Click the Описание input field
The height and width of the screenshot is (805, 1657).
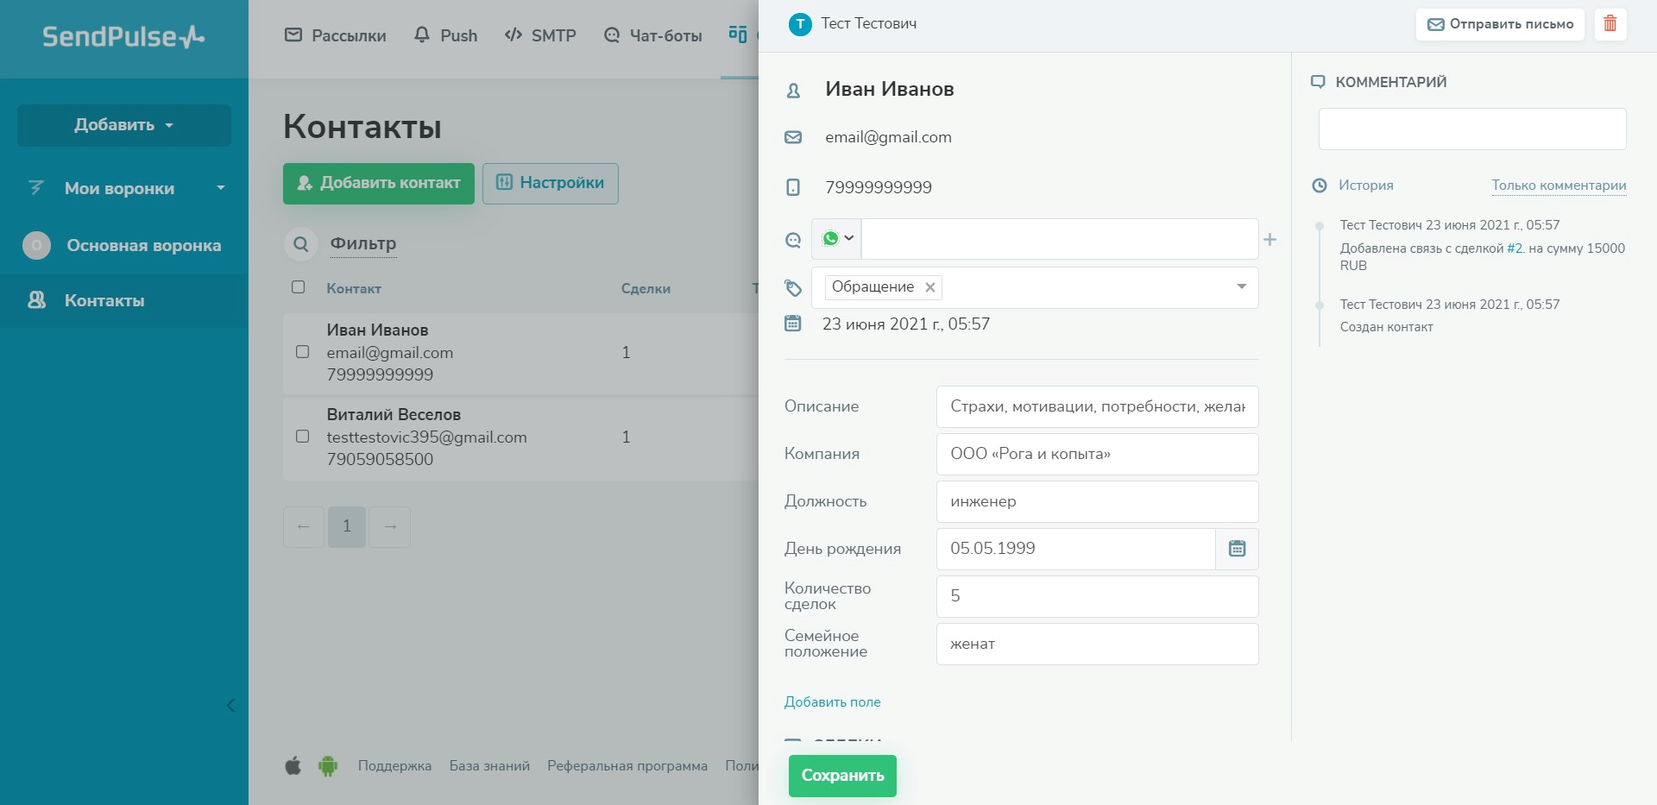pyautogui.click(x=1097, y=406)
